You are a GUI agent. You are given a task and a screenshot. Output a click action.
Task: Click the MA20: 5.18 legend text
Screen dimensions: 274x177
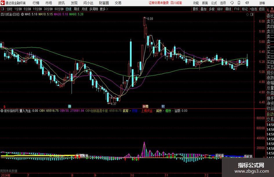pos(61,14)
